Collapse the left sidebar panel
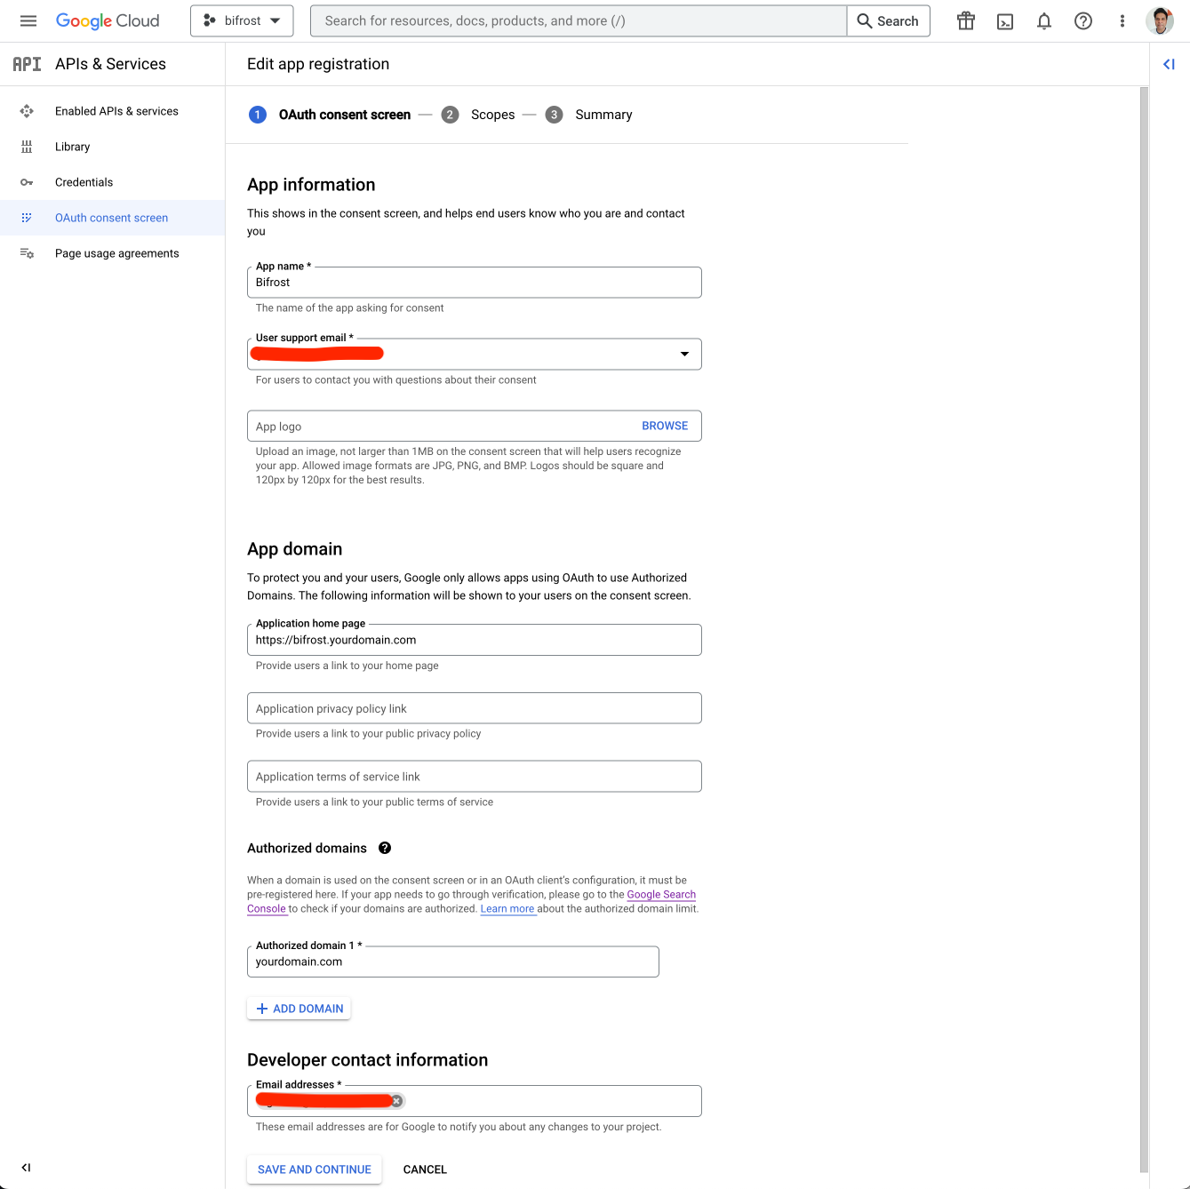 tap(26, 1168)
